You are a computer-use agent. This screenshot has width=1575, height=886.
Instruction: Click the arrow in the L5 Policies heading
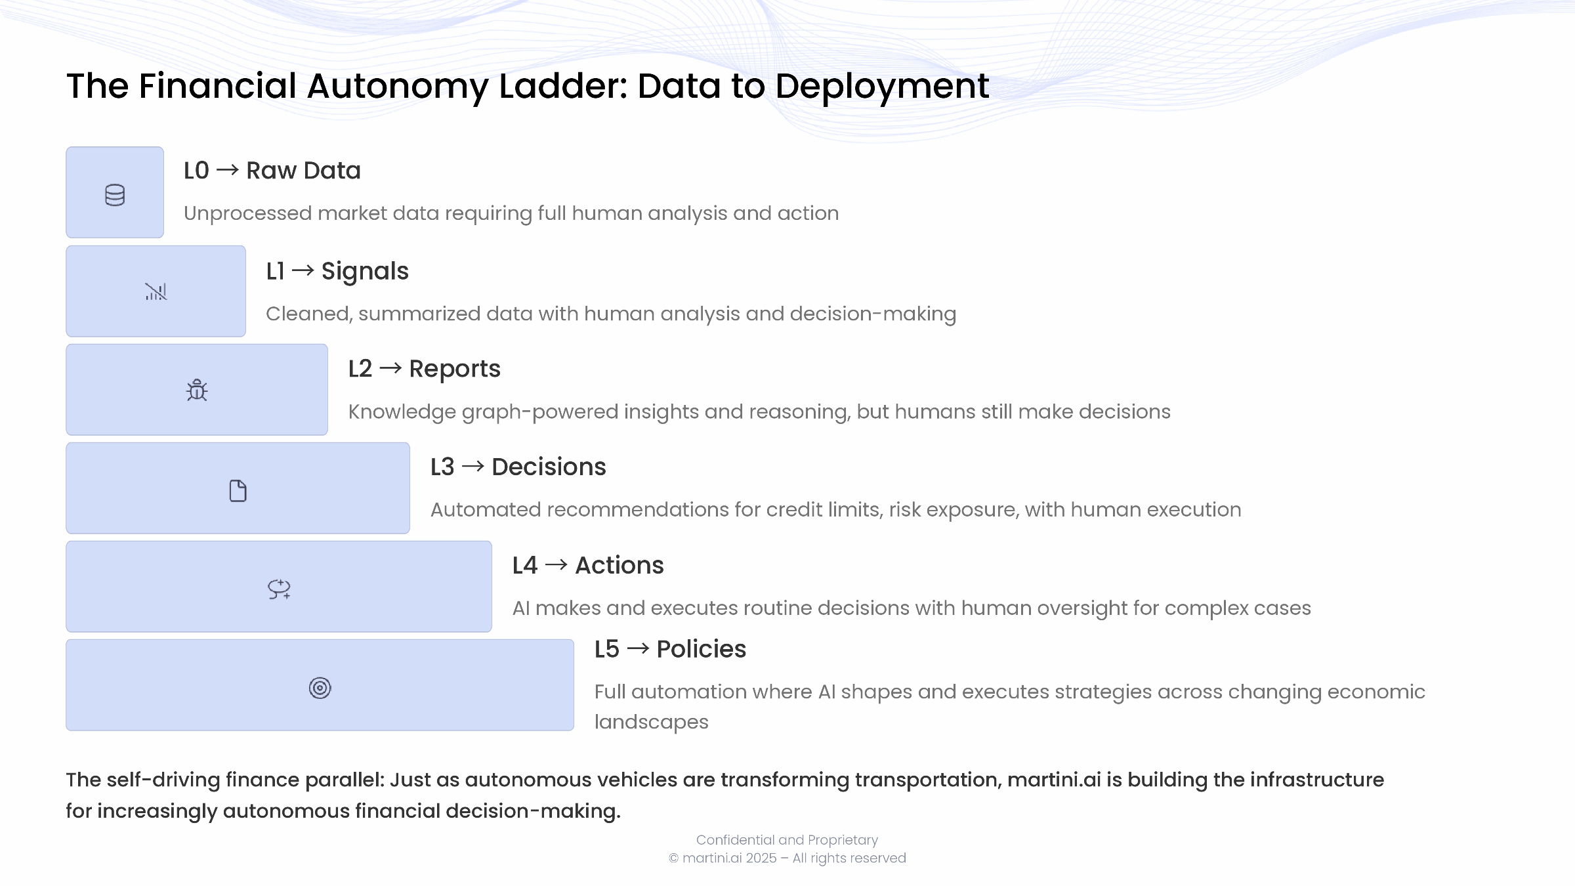(x=638, y=648)
